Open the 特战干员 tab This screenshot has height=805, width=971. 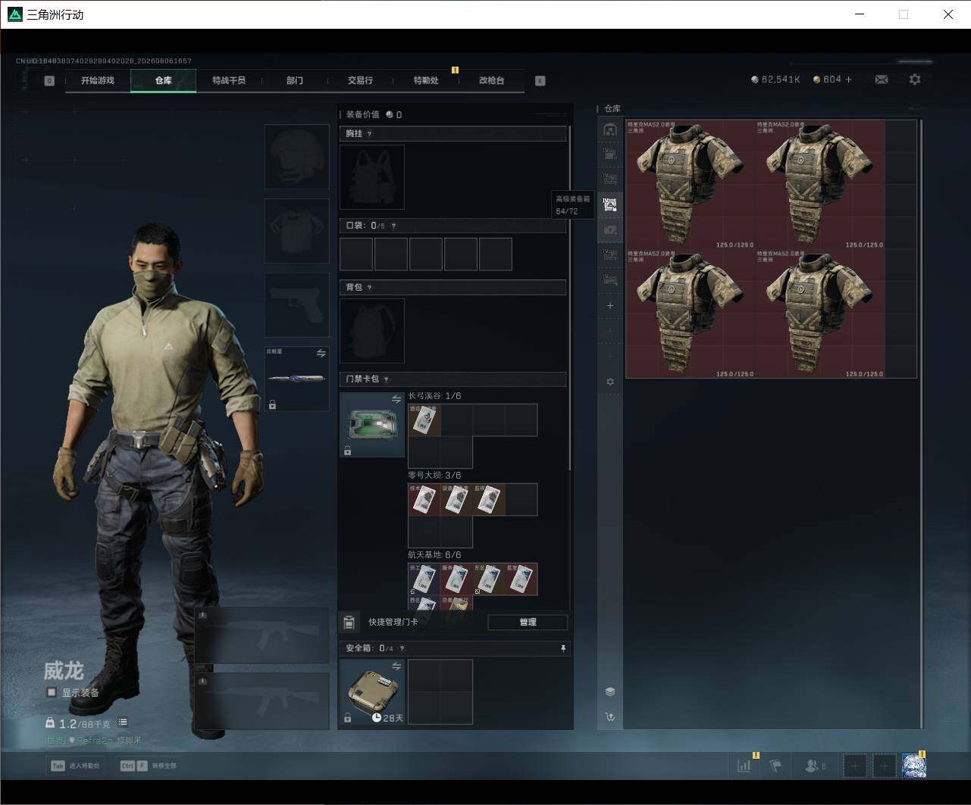[229, 80]
